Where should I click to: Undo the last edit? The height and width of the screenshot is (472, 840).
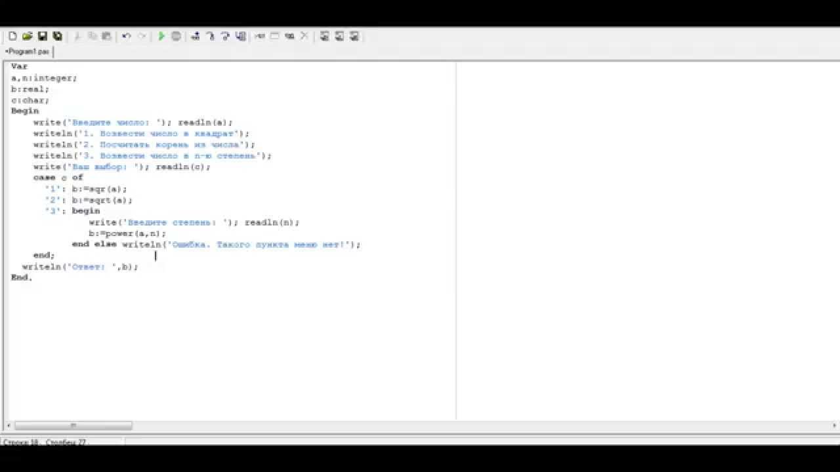coord(127,36)
